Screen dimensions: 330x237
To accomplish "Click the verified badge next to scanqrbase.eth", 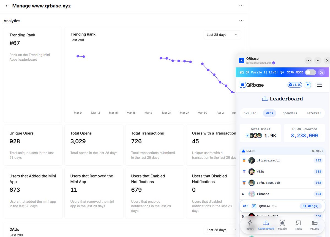I will 274,63.
